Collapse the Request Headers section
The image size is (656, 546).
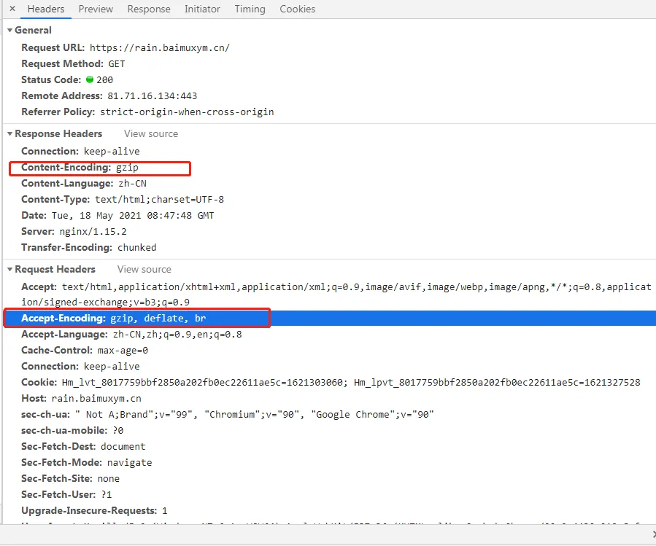(x=10, y=270)
